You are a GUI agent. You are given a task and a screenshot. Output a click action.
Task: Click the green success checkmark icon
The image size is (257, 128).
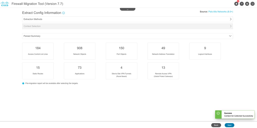click(x=218, y=113)
